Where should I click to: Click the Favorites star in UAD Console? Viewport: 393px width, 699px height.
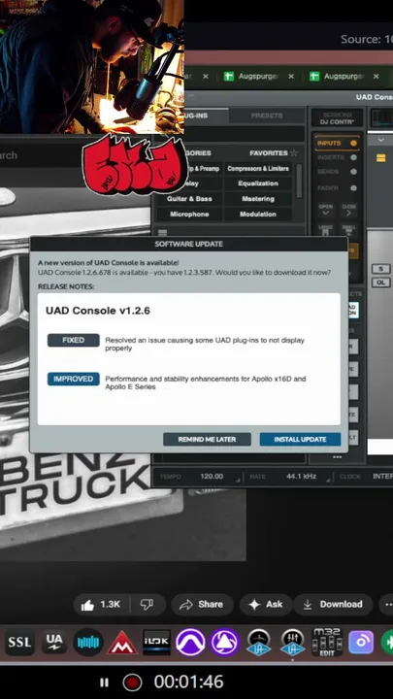294,153
